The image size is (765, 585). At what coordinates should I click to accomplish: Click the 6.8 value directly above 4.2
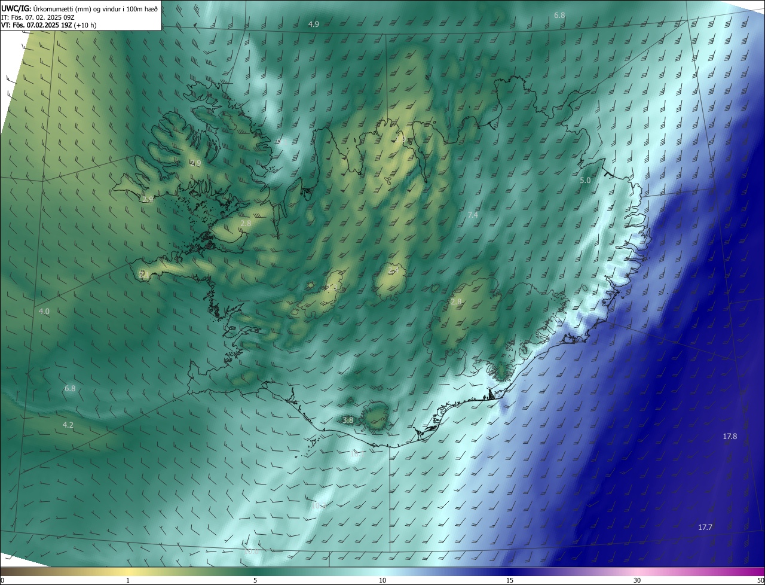coord(70,389)
